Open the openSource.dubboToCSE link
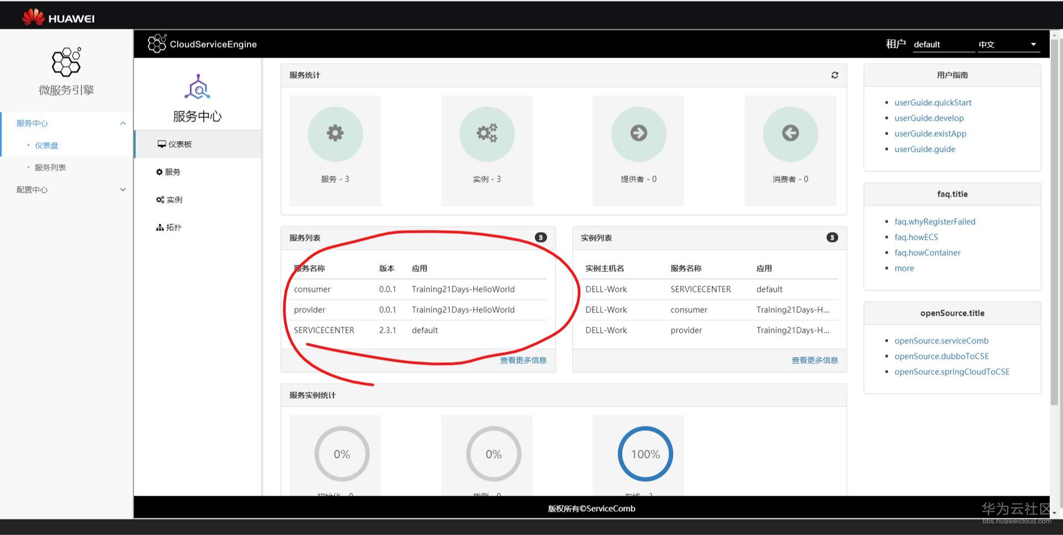This screenshot has width=1063, height=535. (x=941, y=356)
